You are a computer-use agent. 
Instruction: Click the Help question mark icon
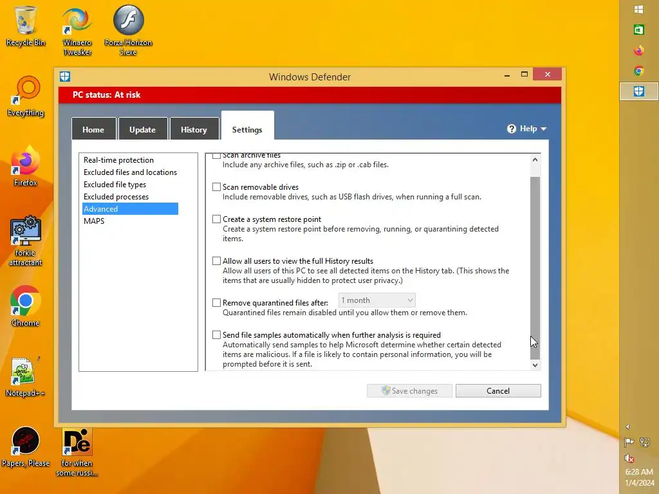[512, 129]
